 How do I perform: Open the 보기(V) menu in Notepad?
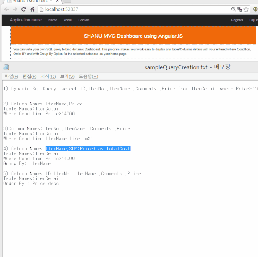[67, 77]
